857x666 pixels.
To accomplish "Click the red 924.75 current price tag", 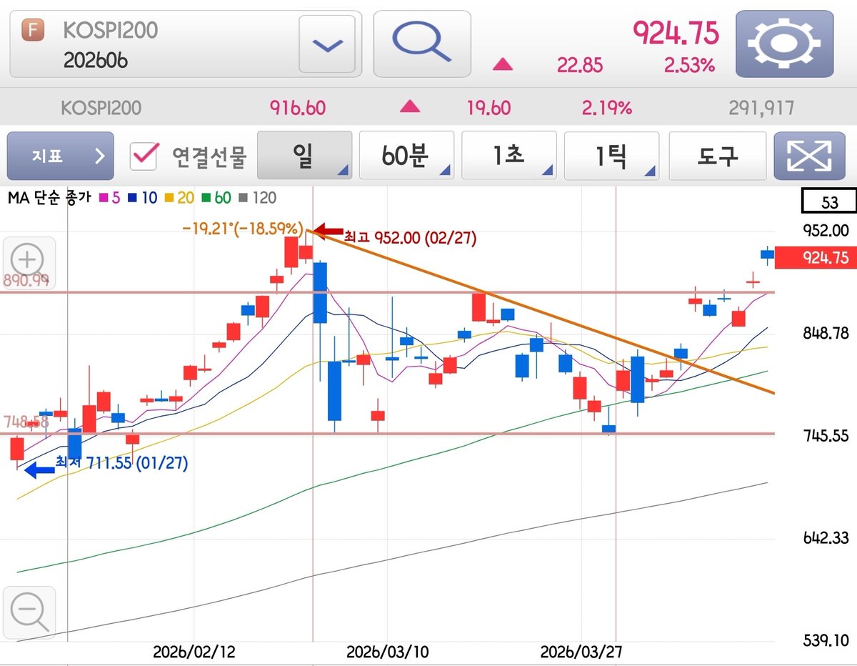I will [815, 257].
